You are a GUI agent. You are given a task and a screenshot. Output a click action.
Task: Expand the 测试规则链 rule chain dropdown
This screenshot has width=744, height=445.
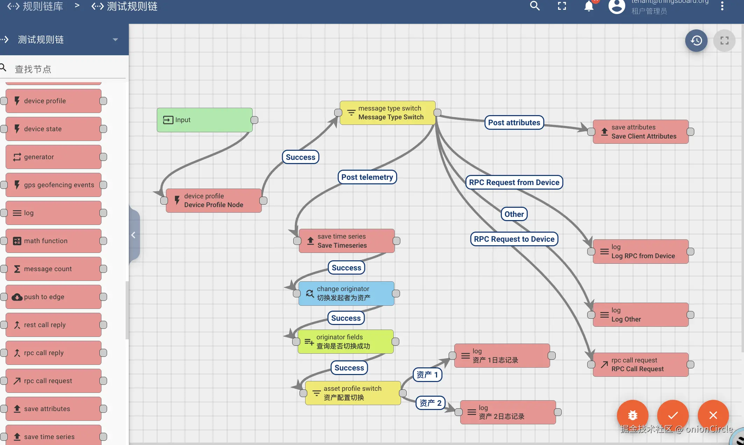click(x=115, y=40)
